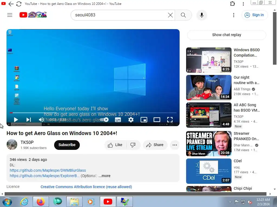Image resolution: width=277 pixels, height=207 pixels.
Task: Click the vertical scrollbar thumb
Action: coord(275,38)
